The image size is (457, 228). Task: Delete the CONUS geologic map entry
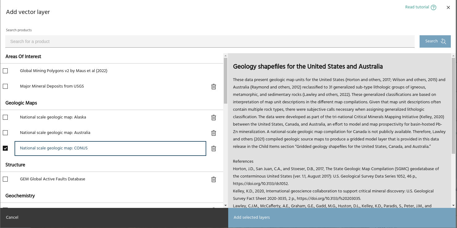pyautogui.click(x=213, y=148)
